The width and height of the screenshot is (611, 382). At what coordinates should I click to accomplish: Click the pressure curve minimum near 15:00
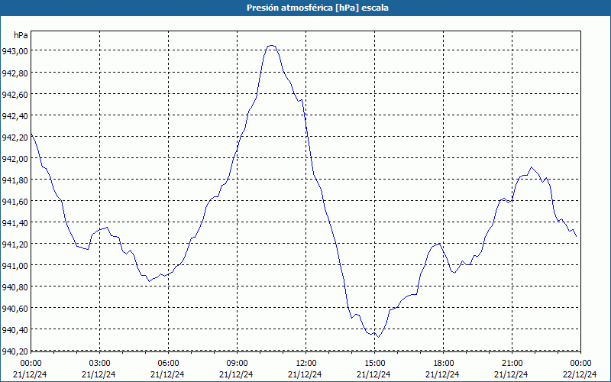(378, 337)
